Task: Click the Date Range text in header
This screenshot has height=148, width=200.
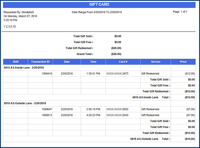Action: click(97, 12)
